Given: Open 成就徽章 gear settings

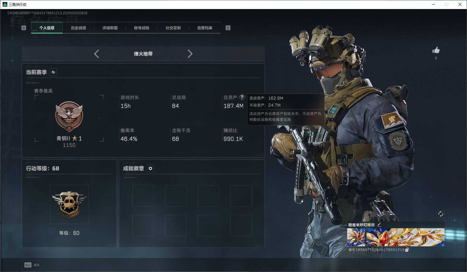Looking at the screenshot, I should tap(150, 168).
